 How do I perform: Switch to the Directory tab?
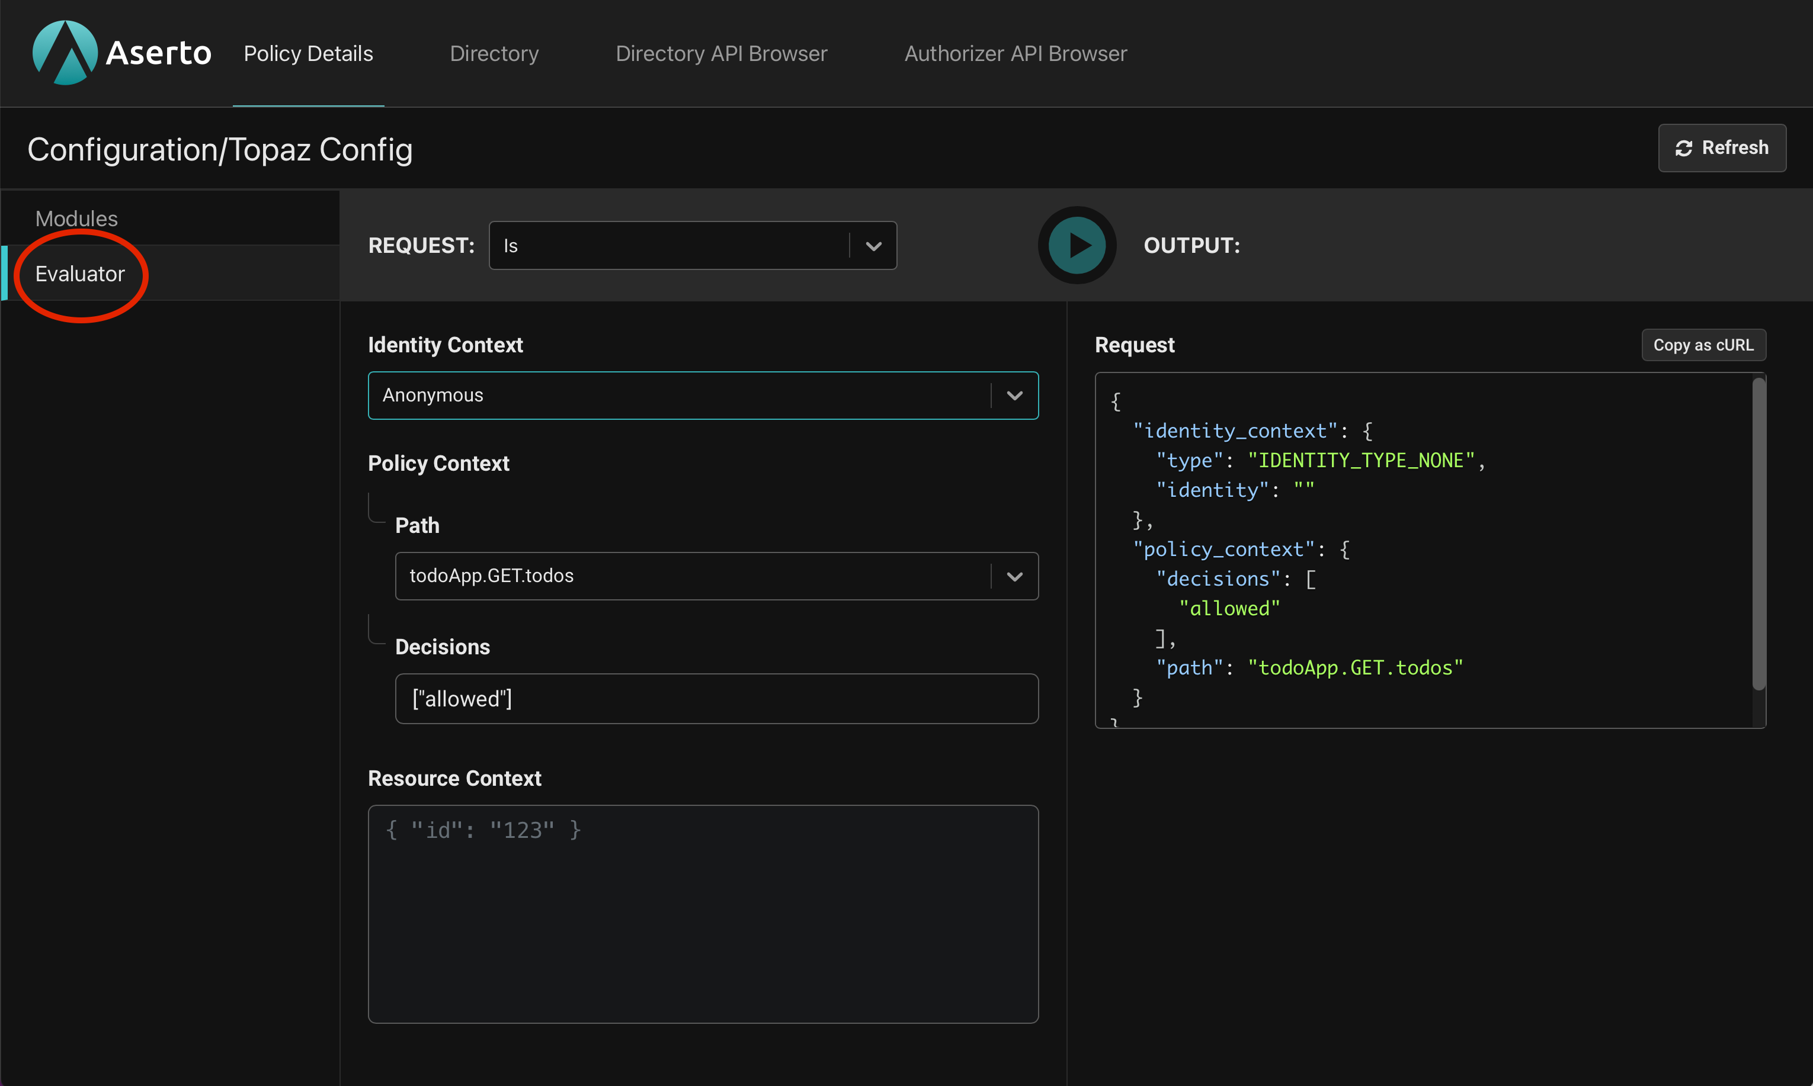494,53
